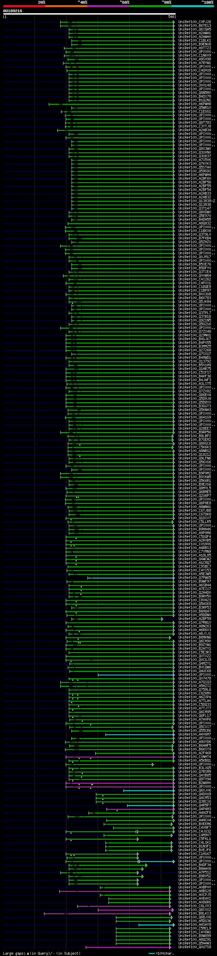
Task: Select the UniRef100_Q6P8E8 label
Action: coord(195,503)
